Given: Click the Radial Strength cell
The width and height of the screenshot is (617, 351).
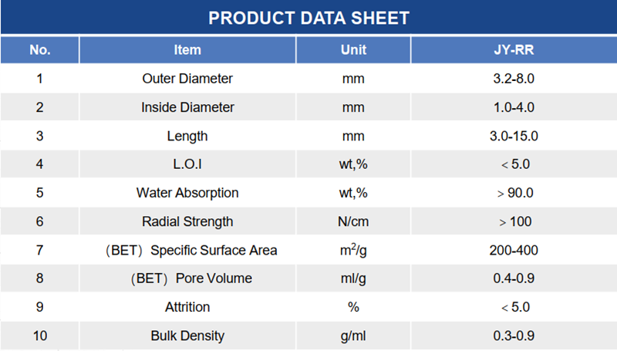Looking at the screenshot, I should click(187, 221).
